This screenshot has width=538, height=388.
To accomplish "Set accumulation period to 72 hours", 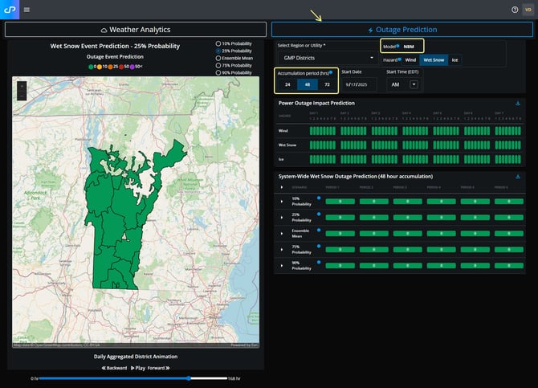I will (327, 84).
